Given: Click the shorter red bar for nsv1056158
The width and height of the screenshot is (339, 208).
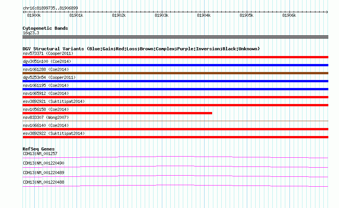Looking at the screenshot, I should pyautogui.click(x=117, y=113).
